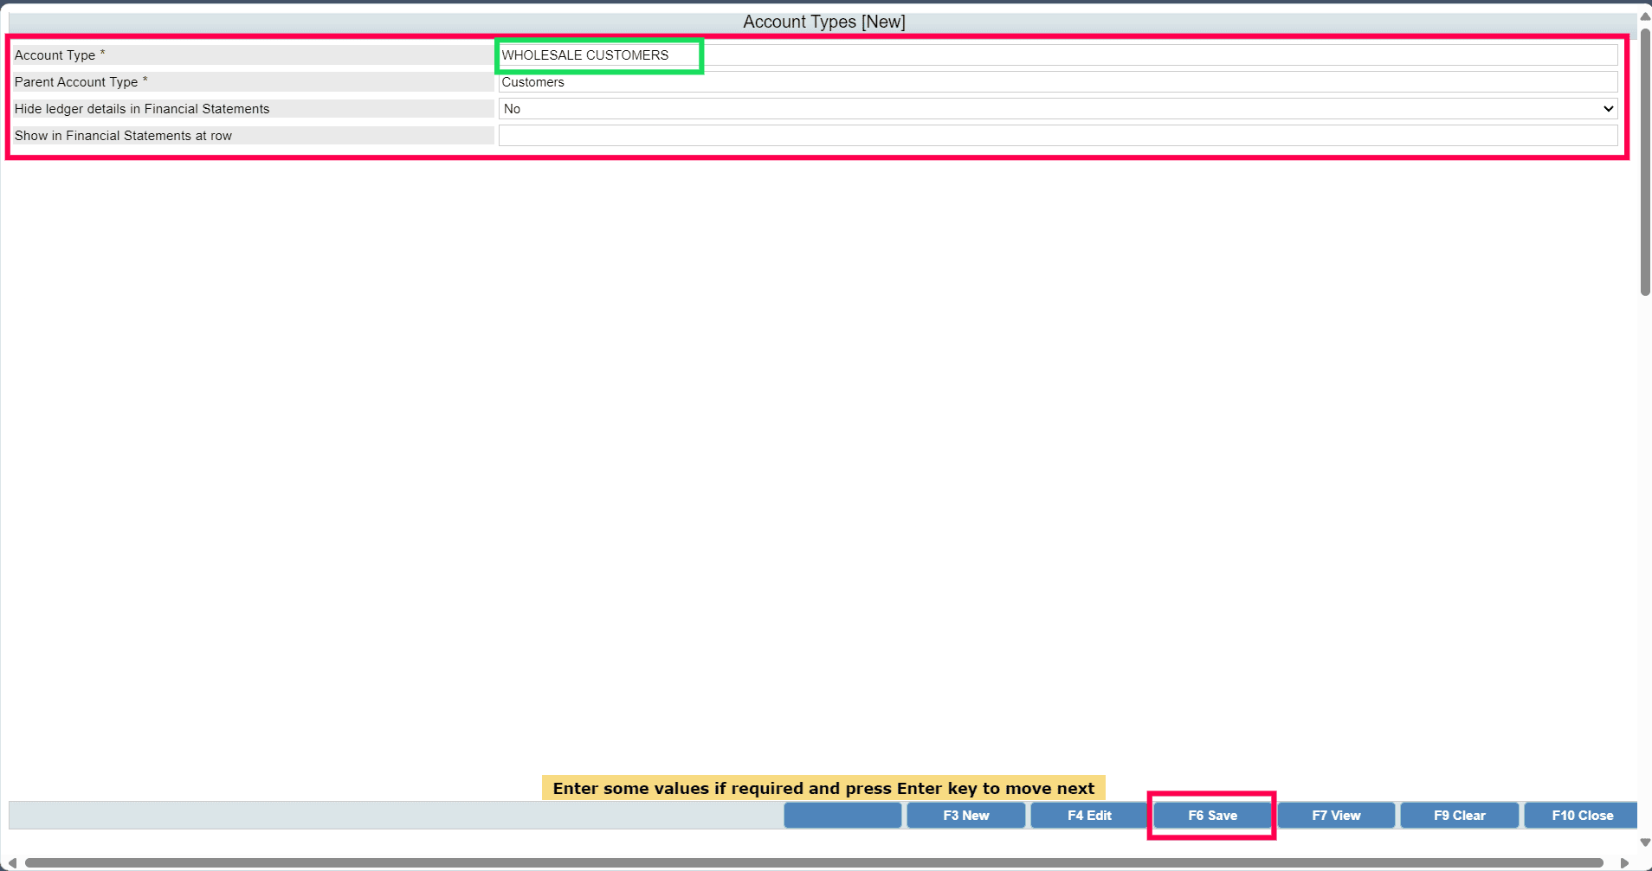Click the F3 New button
The width and height of the screenshot is (1652, 871).
coord(966,816)
